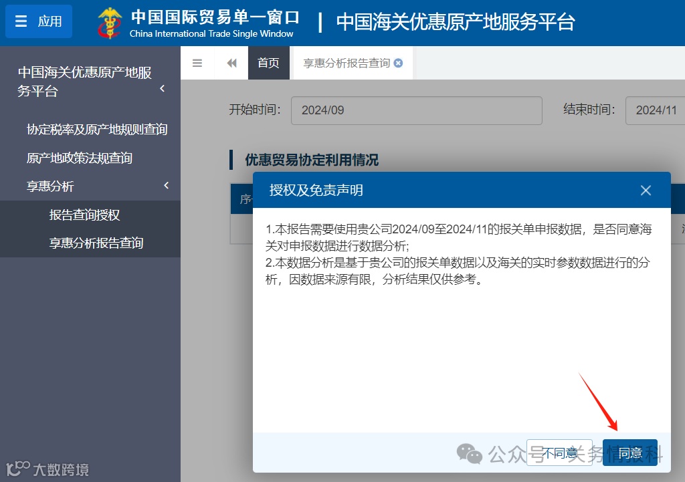
Task: Click the Single Window customs emblem logo
Action: click(x=109, y=23)
